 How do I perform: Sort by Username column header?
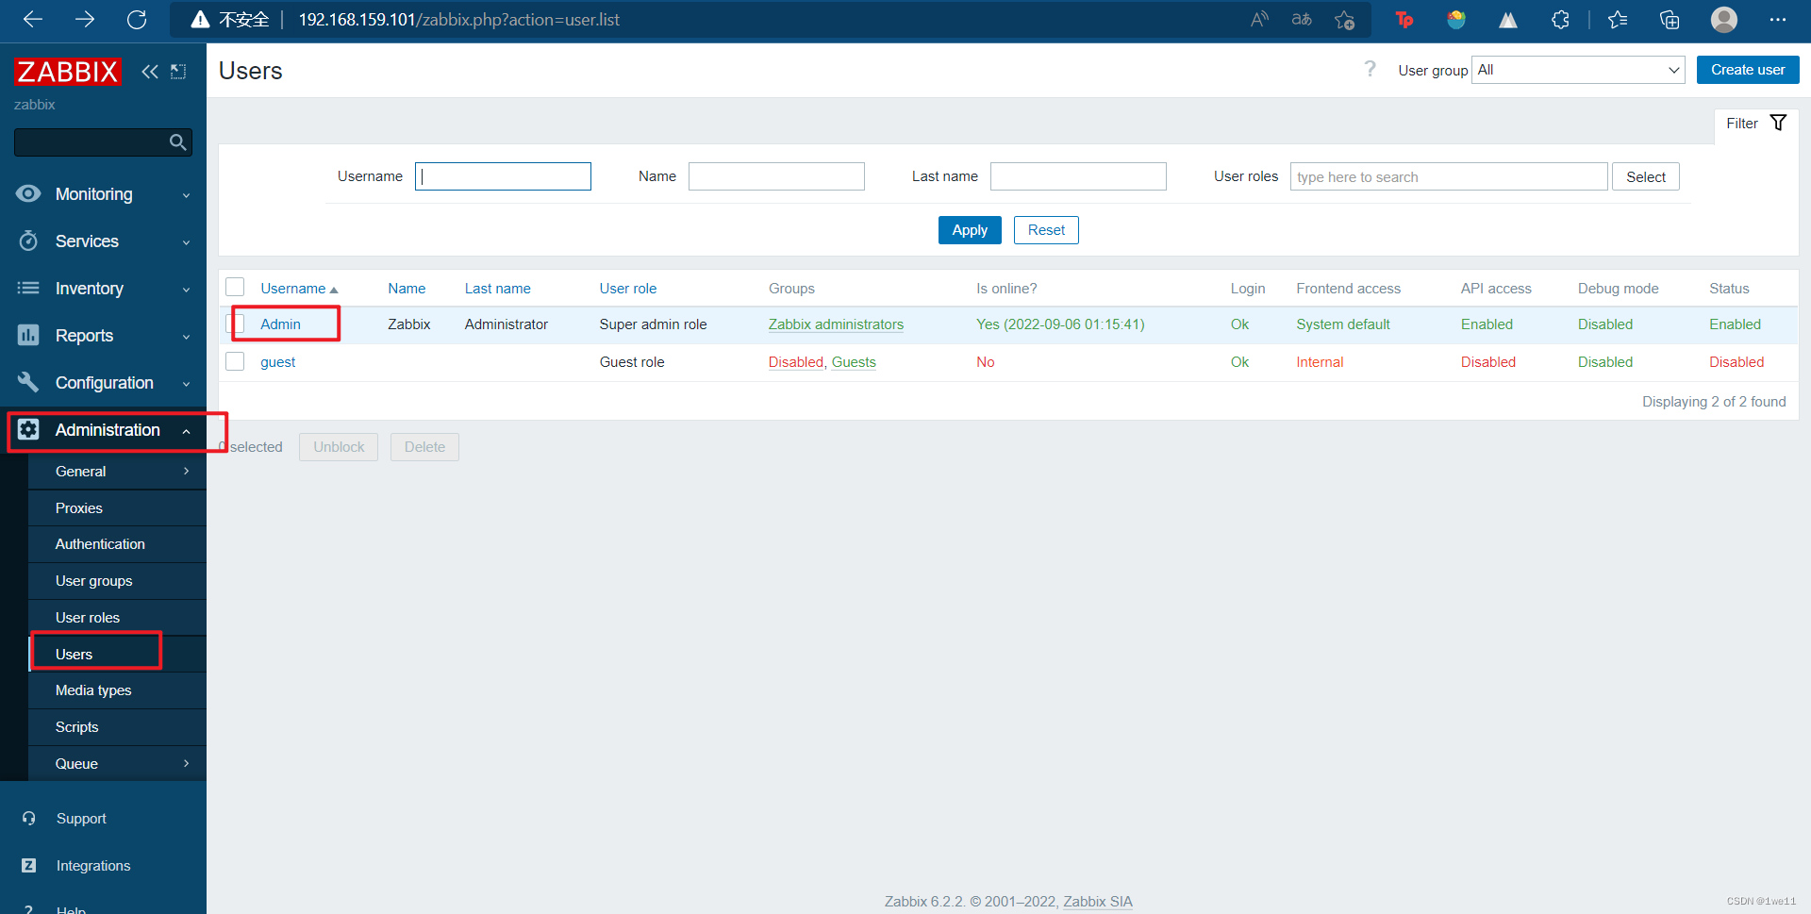299,289
